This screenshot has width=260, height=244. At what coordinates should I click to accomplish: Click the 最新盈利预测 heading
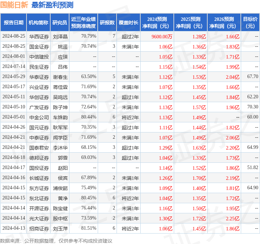[52, 5]
